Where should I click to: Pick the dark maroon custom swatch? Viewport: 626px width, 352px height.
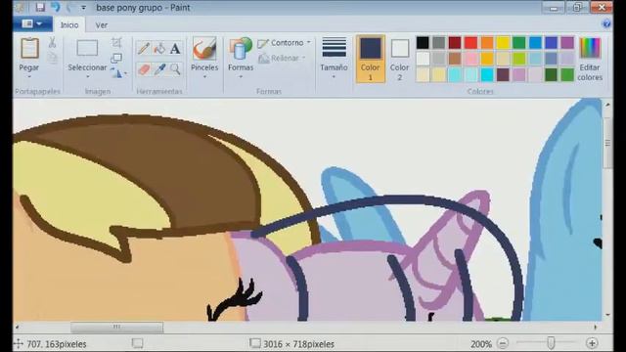(503, 74)
